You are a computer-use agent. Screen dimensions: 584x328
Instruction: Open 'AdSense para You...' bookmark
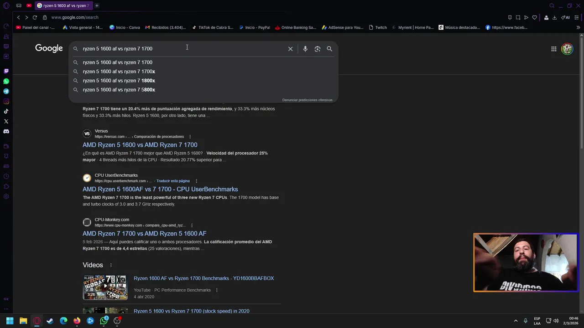(x=342, y=27)
